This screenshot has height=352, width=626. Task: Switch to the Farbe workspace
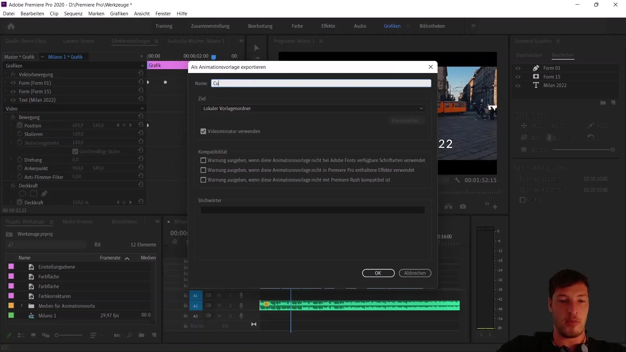tap(297, 26)
